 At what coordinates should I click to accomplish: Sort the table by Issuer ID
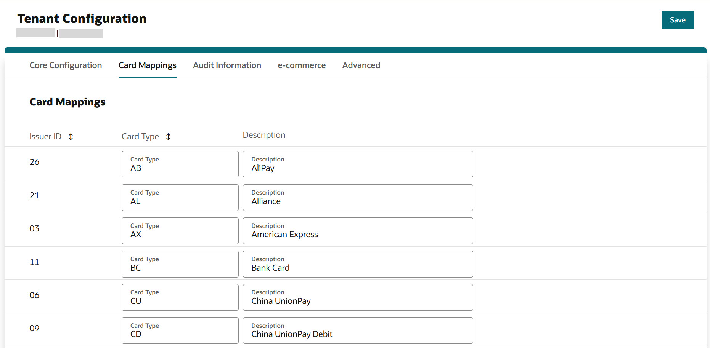[x=71, y=136]
